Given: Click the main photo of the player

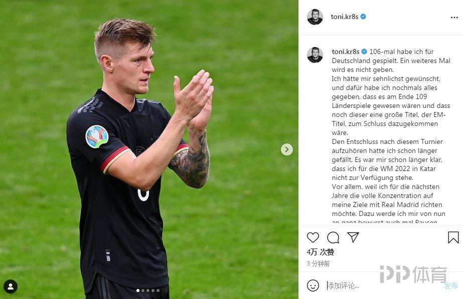Looking at the screenshot, I should pyautogui.click(x=149, y=149).
